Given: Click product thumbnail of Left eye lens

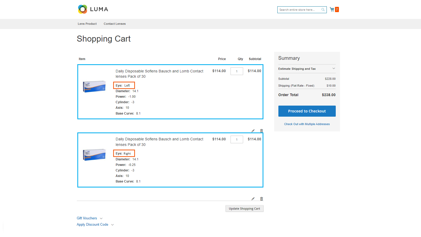Looking at the screenshot, I should tap(94, 87).
